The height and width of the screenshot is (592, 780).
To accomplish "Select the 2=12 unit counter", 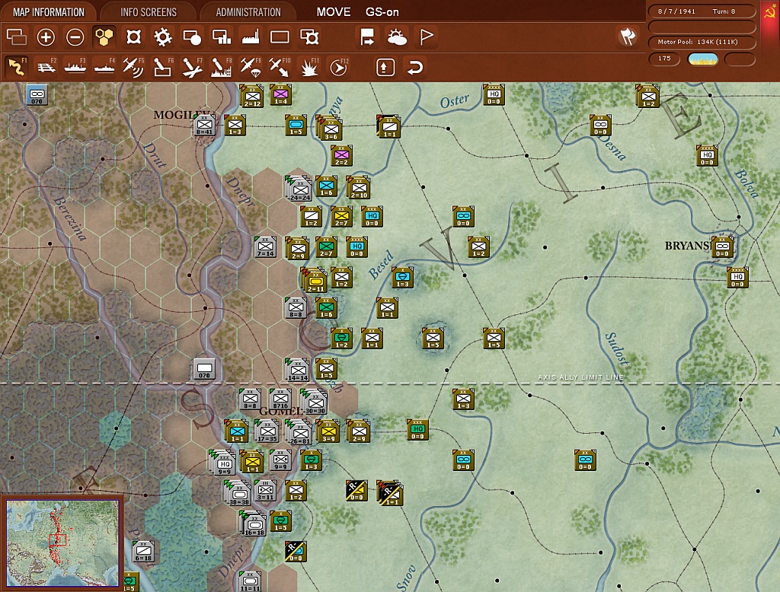I will [x=252, y=96].
